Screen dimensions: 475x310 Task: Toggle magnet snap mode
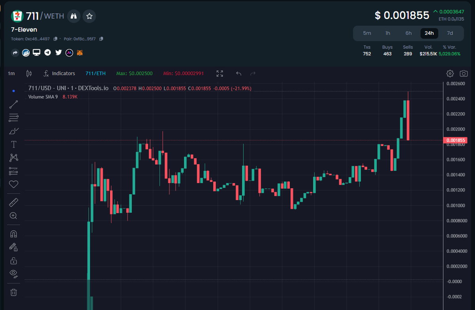point(13,234)
